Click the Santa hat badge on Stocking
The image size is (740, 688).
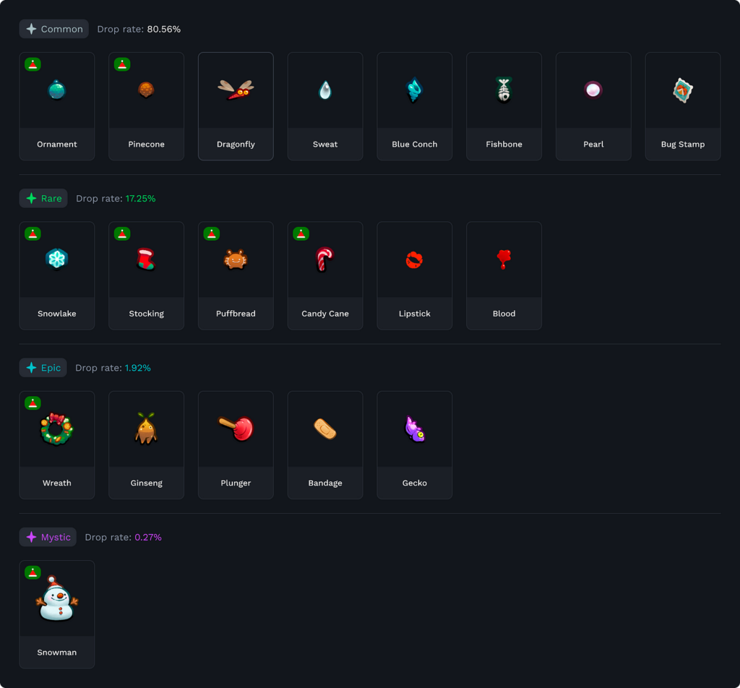[122, 233]
